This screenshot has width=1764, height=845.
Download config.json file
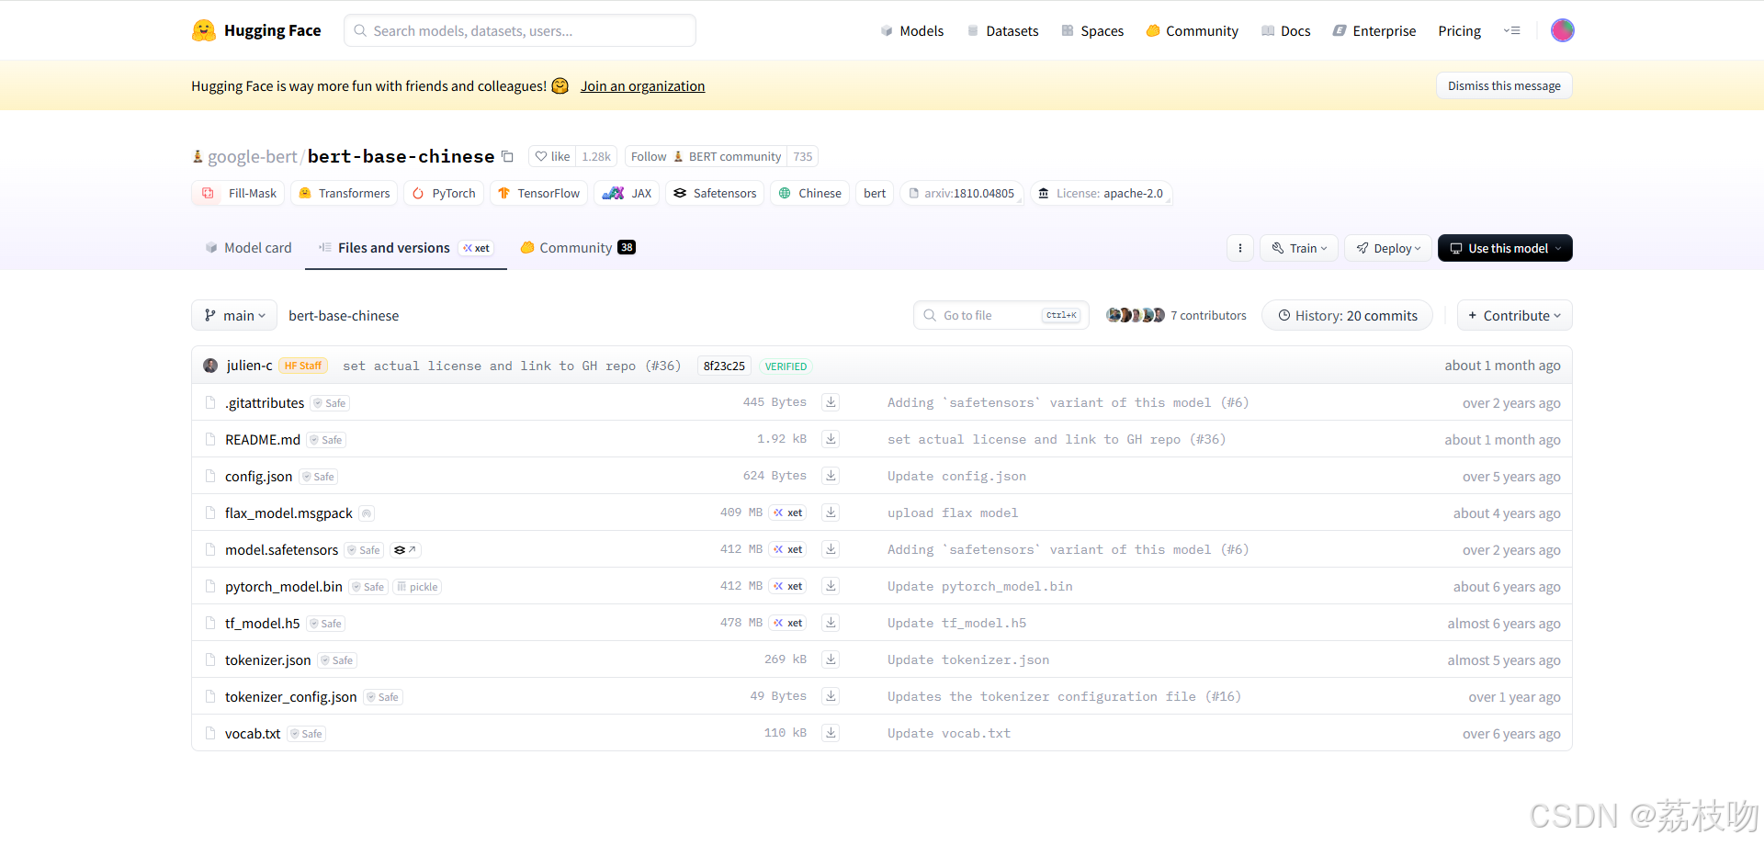(831, 476)
